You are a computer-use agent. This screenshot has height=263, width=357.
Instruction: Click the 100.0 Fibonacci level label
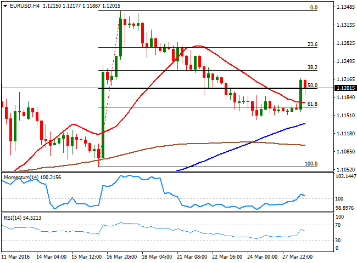(311, 164)
